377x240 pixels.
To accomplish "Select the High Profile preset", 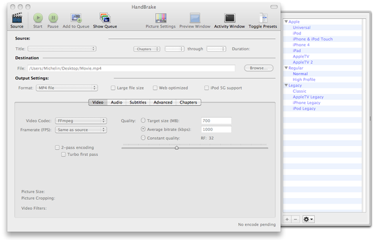I will [x=304, y=80].
